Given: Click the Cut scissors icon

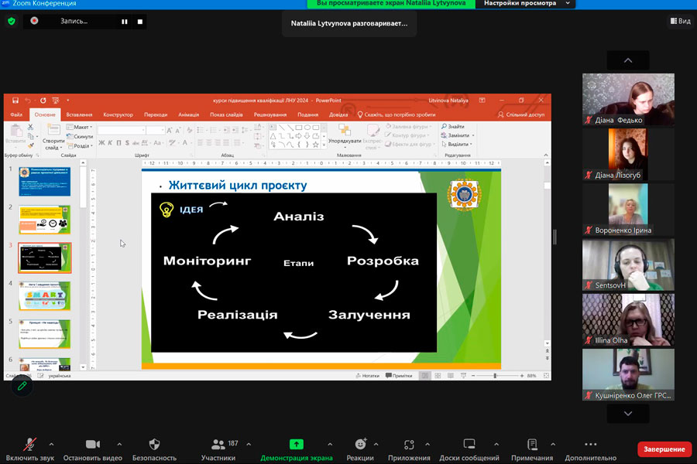Looking at the screenshot, I should 31,127.
